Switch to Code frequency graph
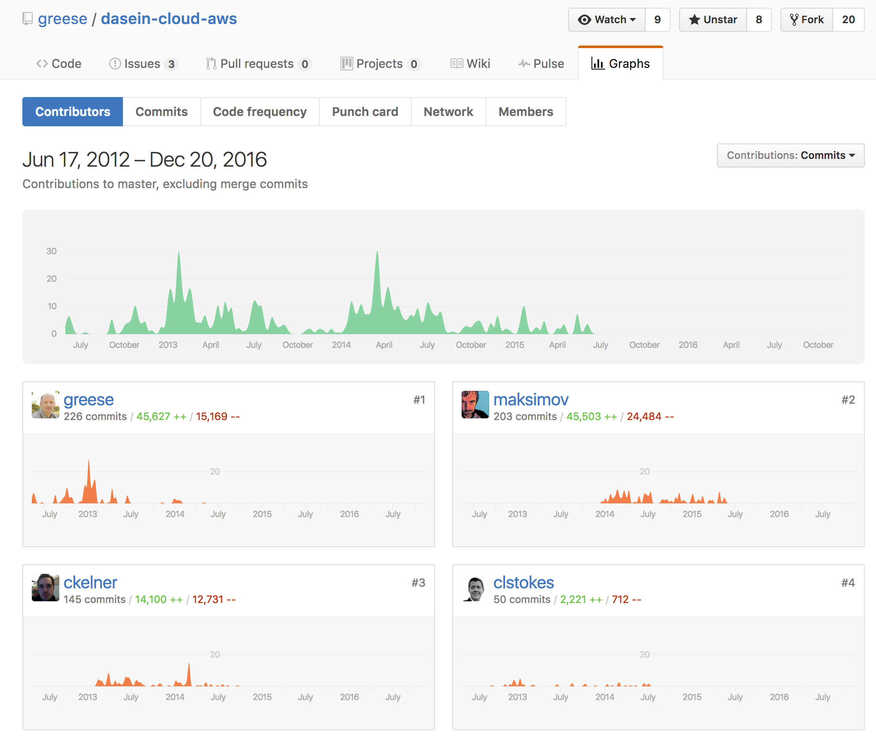This screenshot has width=876, height=737. tap(260, 112)
